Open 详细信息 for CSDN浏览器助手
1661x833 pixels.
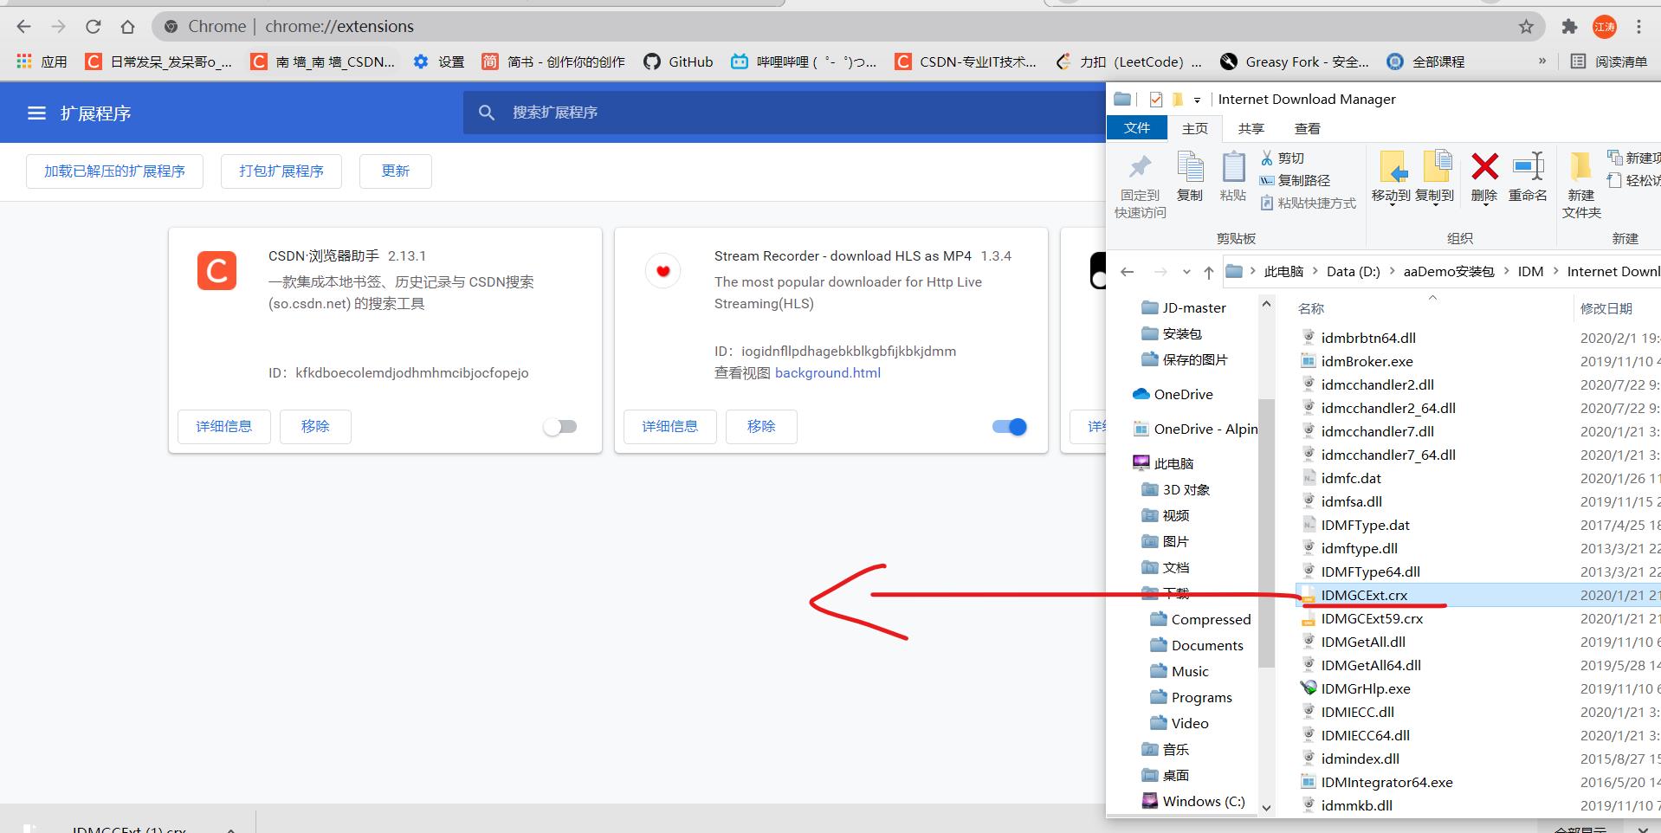click(224, 427)
